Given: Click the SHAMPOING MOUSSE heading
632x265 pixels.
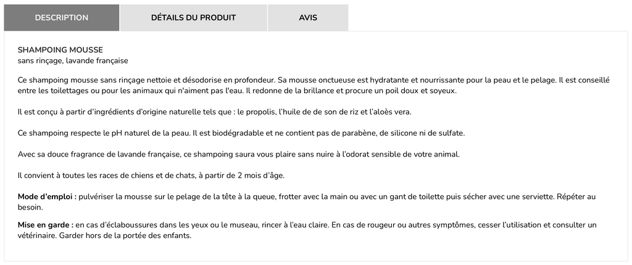Looking at the screenshot, I should [60, 49].
